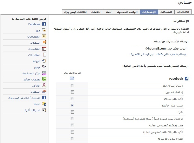Click the Groups (المجموعات) icon in sidebar
This screenshot has height=143, width=194.
44,37
